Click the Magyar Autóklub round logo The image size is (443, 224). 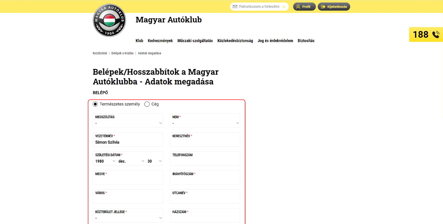point(109,20)
